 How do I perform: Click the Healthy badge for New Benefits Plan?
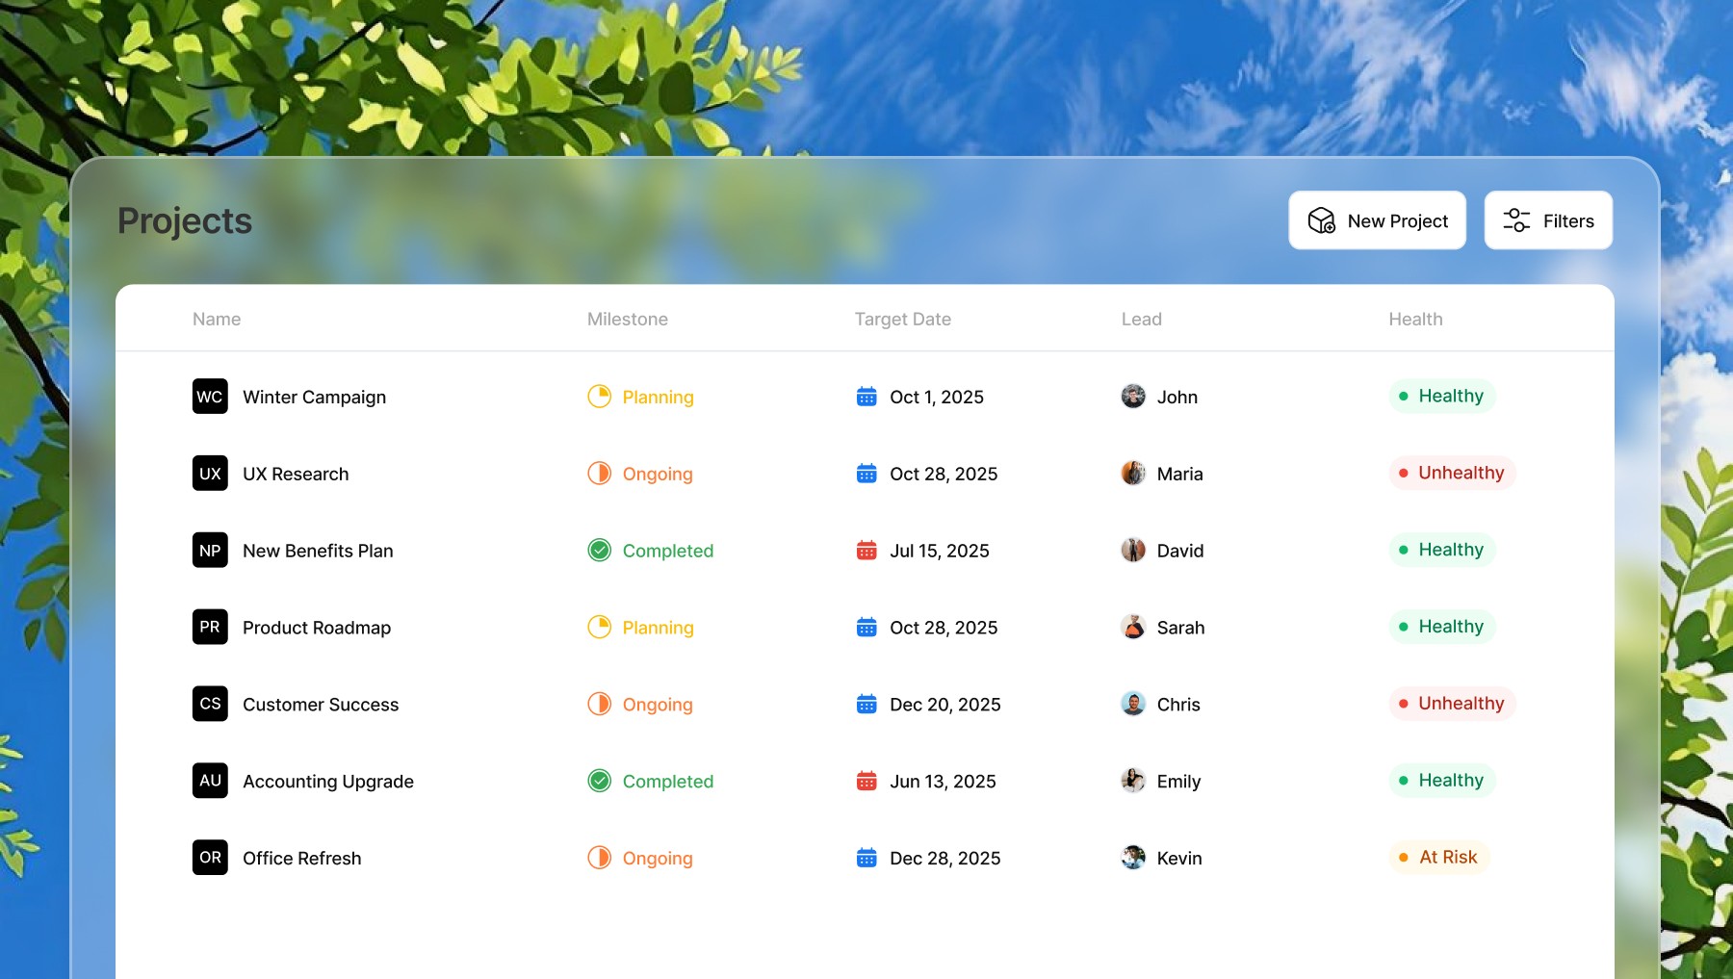1441,550
